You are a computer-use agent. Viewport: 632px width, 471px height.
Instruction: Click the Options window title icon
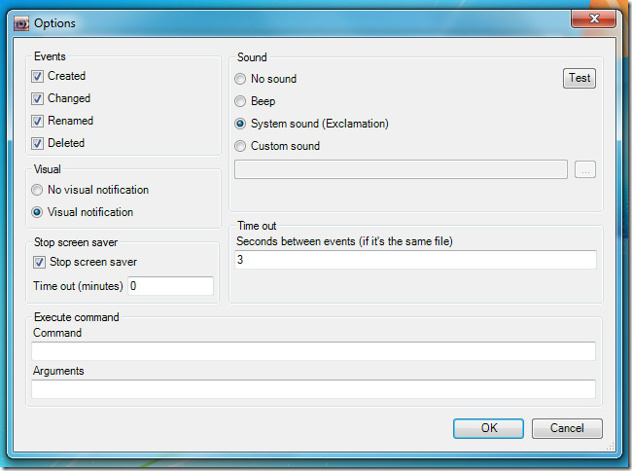pyautogui.click(x=21, y=23)
